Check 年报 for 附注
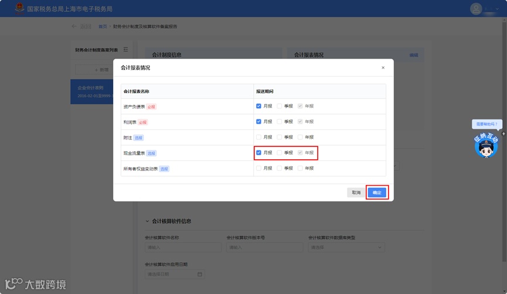 [300, 137]
